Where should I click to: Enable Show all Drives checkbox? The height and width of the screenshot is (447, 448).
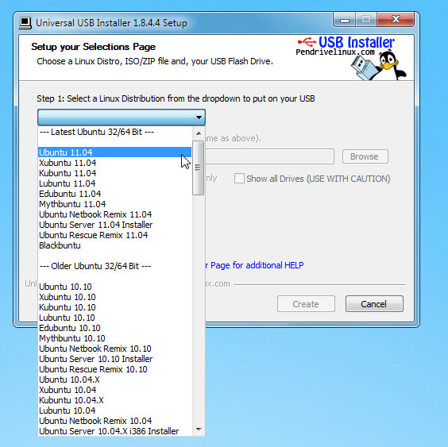239,179
